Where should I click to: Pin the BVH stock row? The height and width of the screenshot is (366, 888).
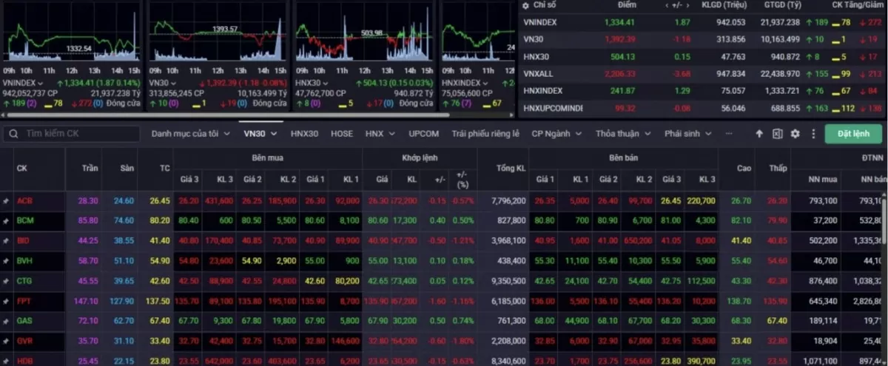click(7, 261)
